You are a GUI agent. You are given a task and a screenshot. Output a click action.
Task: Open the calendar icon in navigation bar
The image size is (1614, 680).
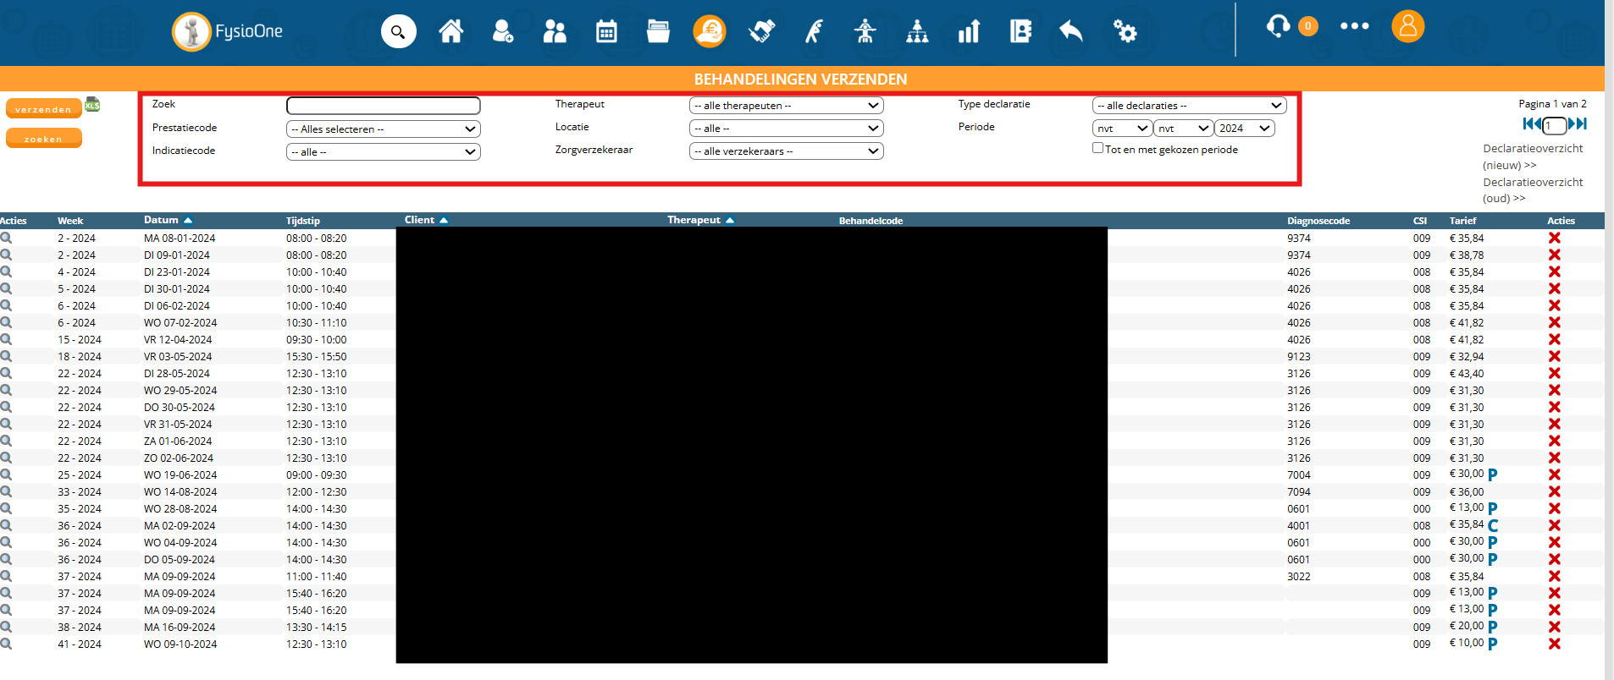click(x=606, y=32)
